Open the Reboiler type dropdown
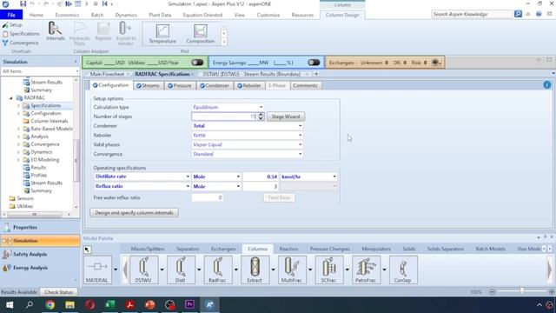 [300, 136]
